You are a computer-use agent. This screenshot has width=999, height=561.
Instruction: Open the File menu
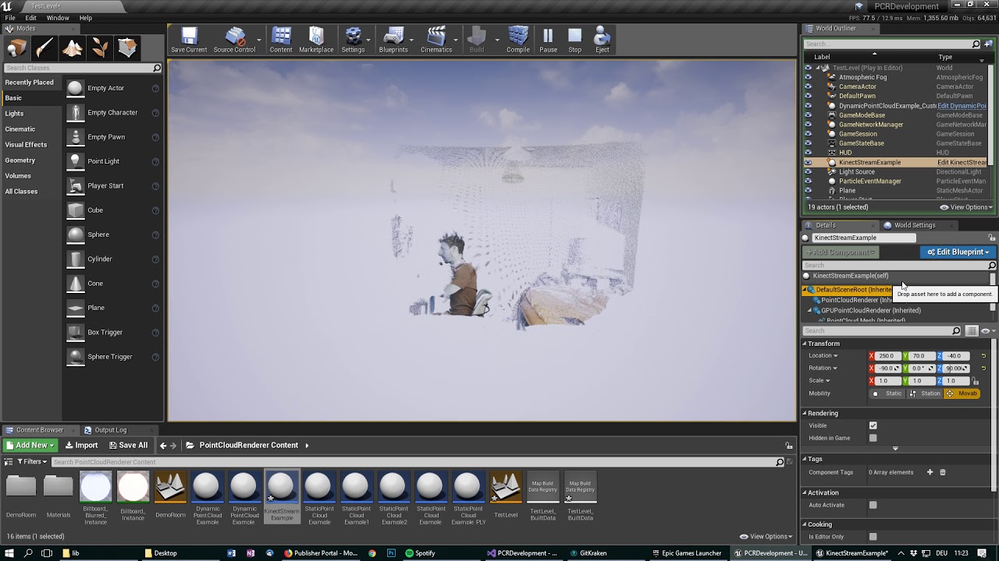pyautogui.click(x=10, y=18)
